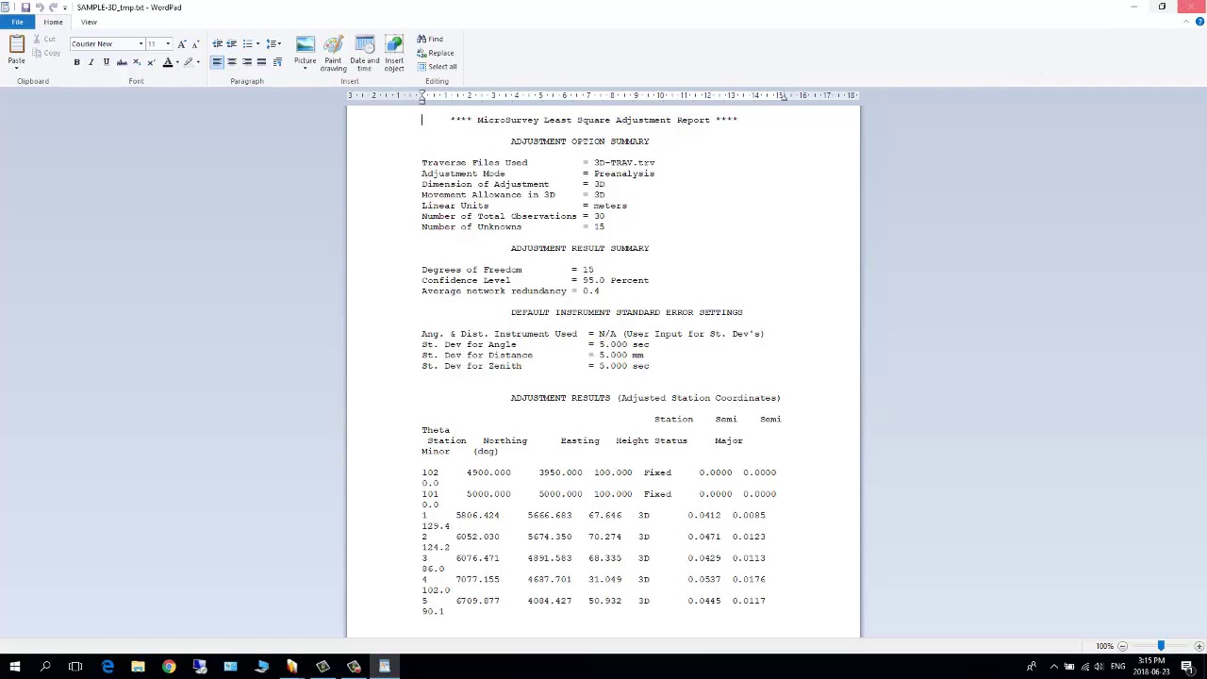This screenshot has height=679, width=1207.
Task: Apply the red text color A button
Action: 167,62
